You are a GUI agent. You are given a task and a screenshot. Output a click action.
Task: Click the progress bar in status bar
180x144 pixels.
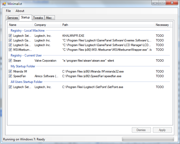[148, 139]
